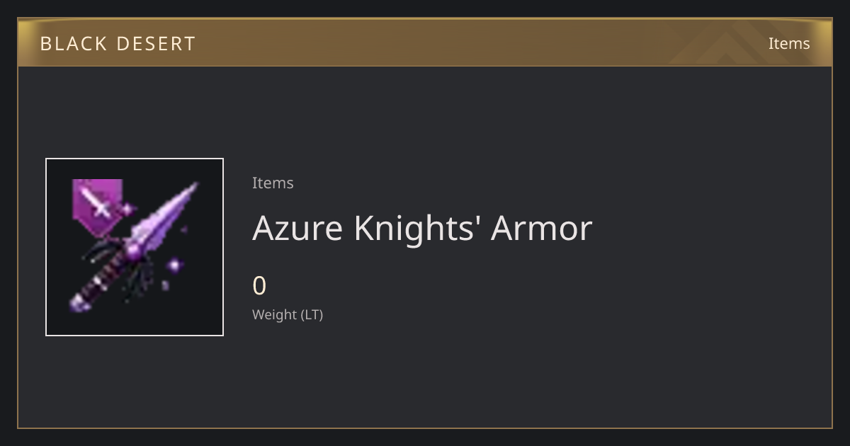850x446 pixels.
Task: Open the BLACK DESERT header title
Action: pyautogui.click(x=118, y=44)
